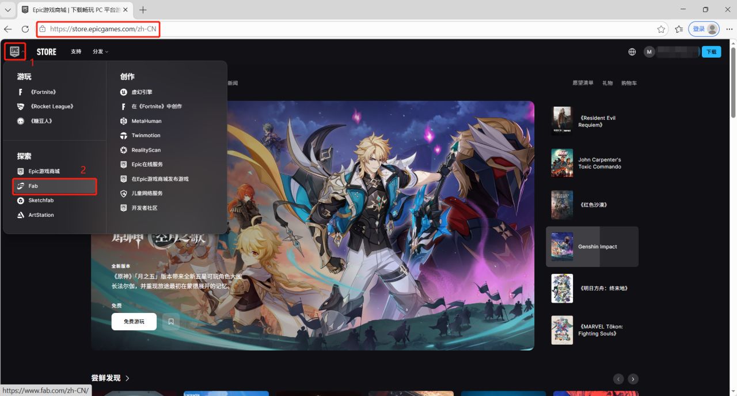The image size is (737, 396).
Task: Click the STORE logo
Action: 47,52
